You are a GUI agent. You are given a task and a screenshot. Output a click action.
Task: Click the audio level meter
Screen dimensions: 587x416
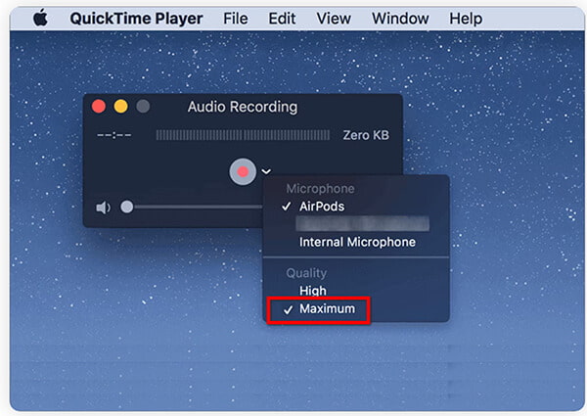pyautogui.click(x=243, y=135)
